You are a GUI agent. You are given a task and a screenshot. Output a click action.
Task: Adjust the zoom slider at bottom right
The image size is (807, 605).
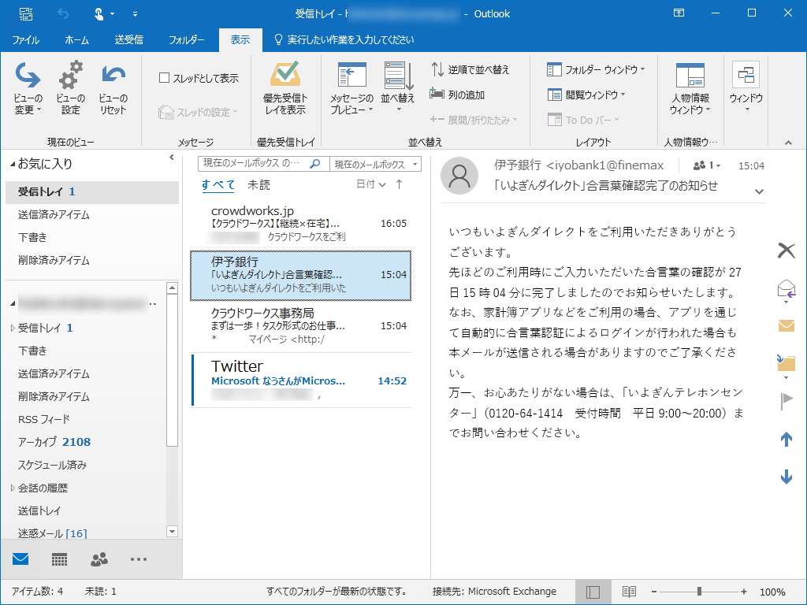[699, 590]
